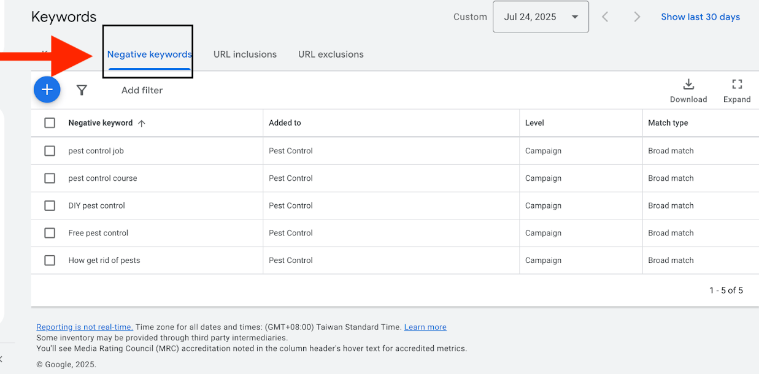
Task: Toggle the select-all header checkbox
Action: pos(50,123)
